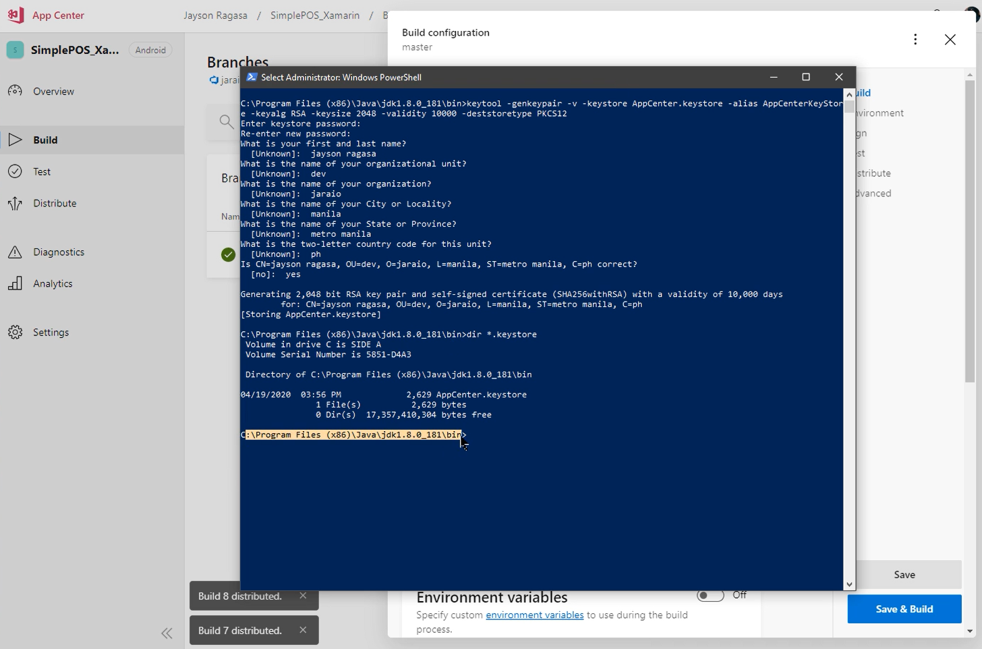Click the SimplePOS app avatar icon
This screenshot has height=649, width=982.
[15, 50]
